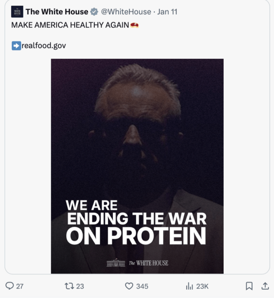The image size is (274, 299).
Task: Open The White House profile avatar
Action: coord(17,12)
